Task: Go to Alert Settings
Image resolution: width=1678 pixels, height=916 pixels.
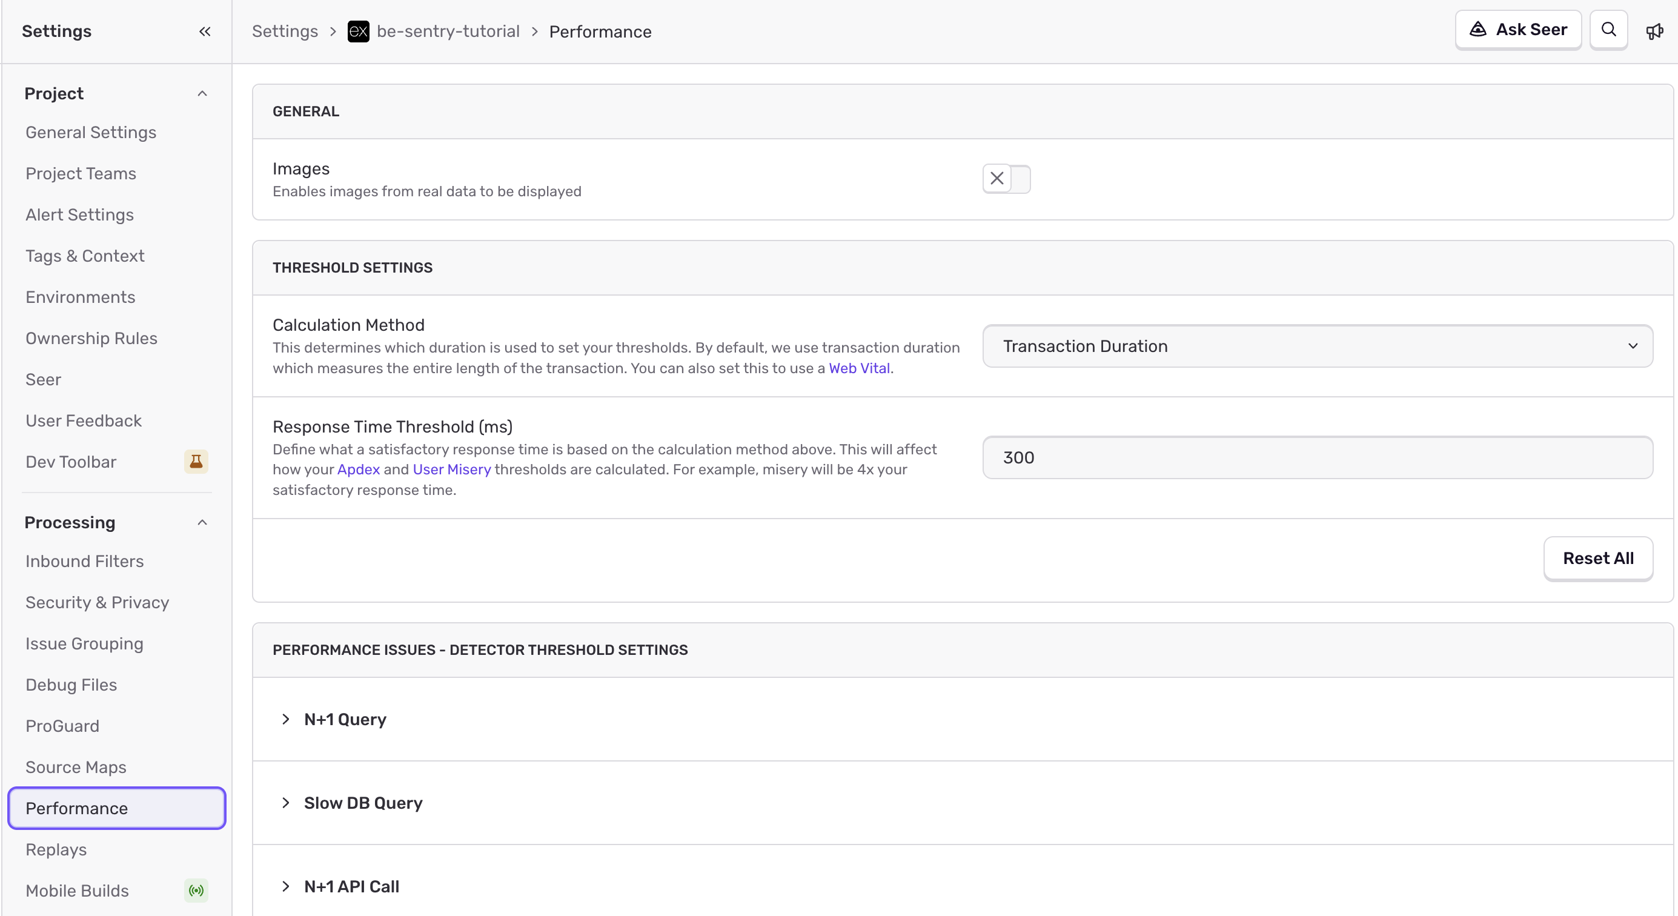Action: [79, 214]
